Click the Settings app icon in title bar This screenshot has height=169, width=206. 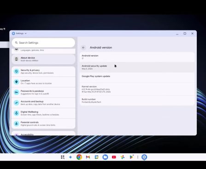pyautogui.click(x=13, y=34)
